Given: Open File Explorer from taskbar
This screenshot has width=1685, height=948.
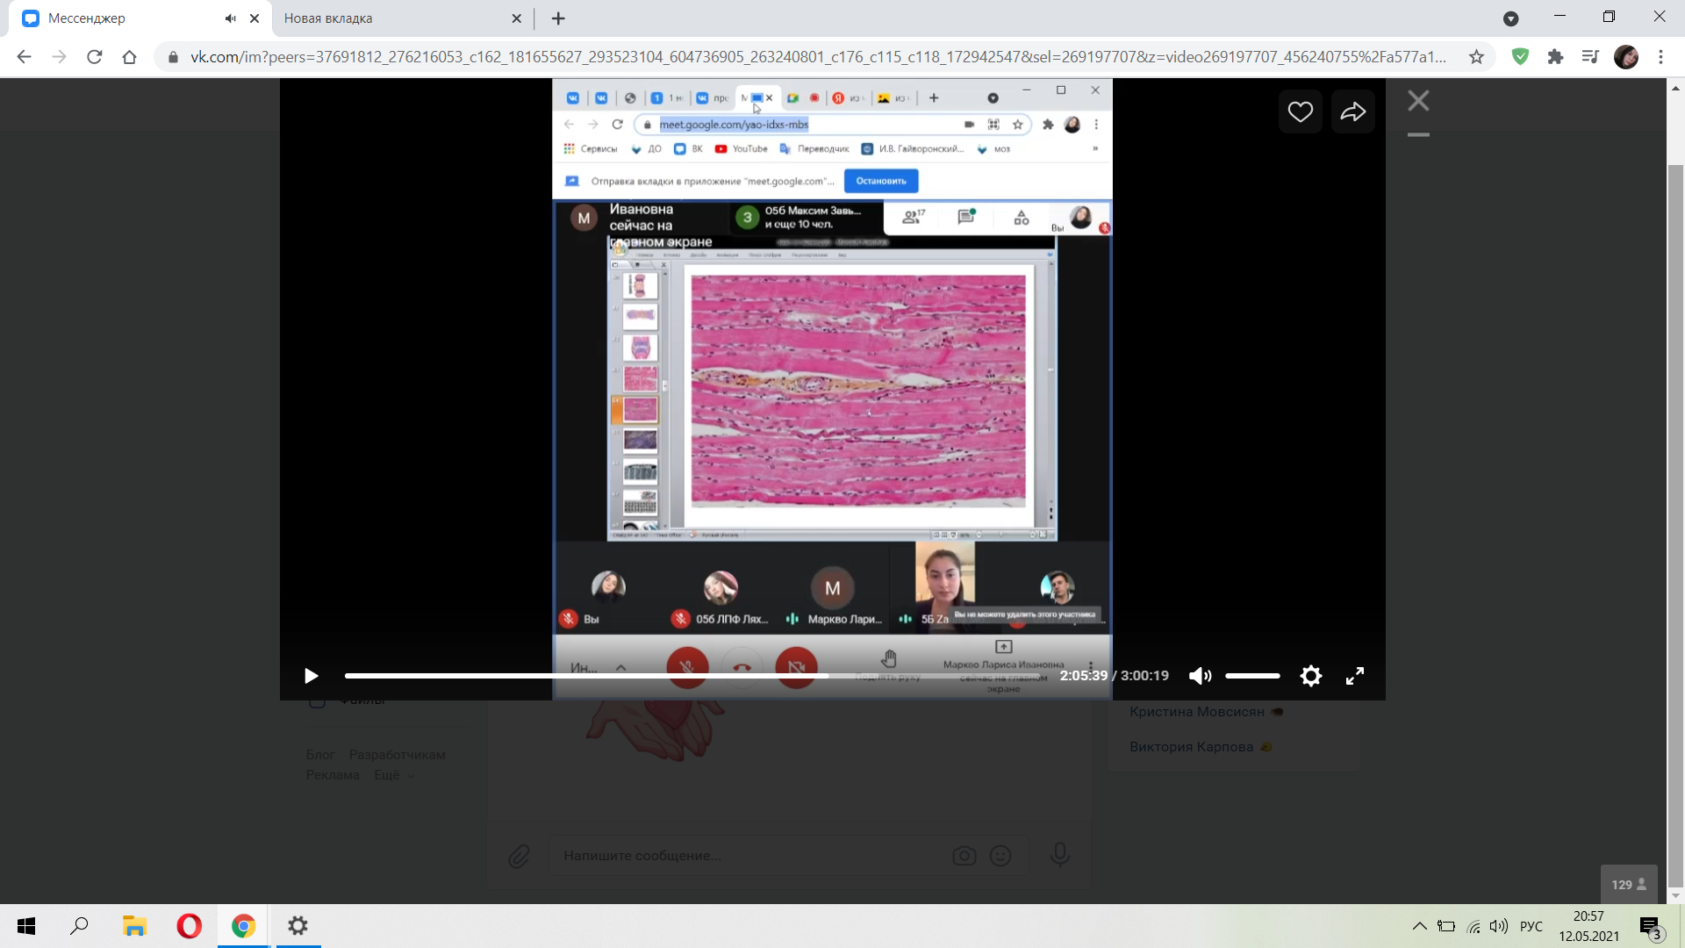Looking at the screenshot, I should click(134, 926).
